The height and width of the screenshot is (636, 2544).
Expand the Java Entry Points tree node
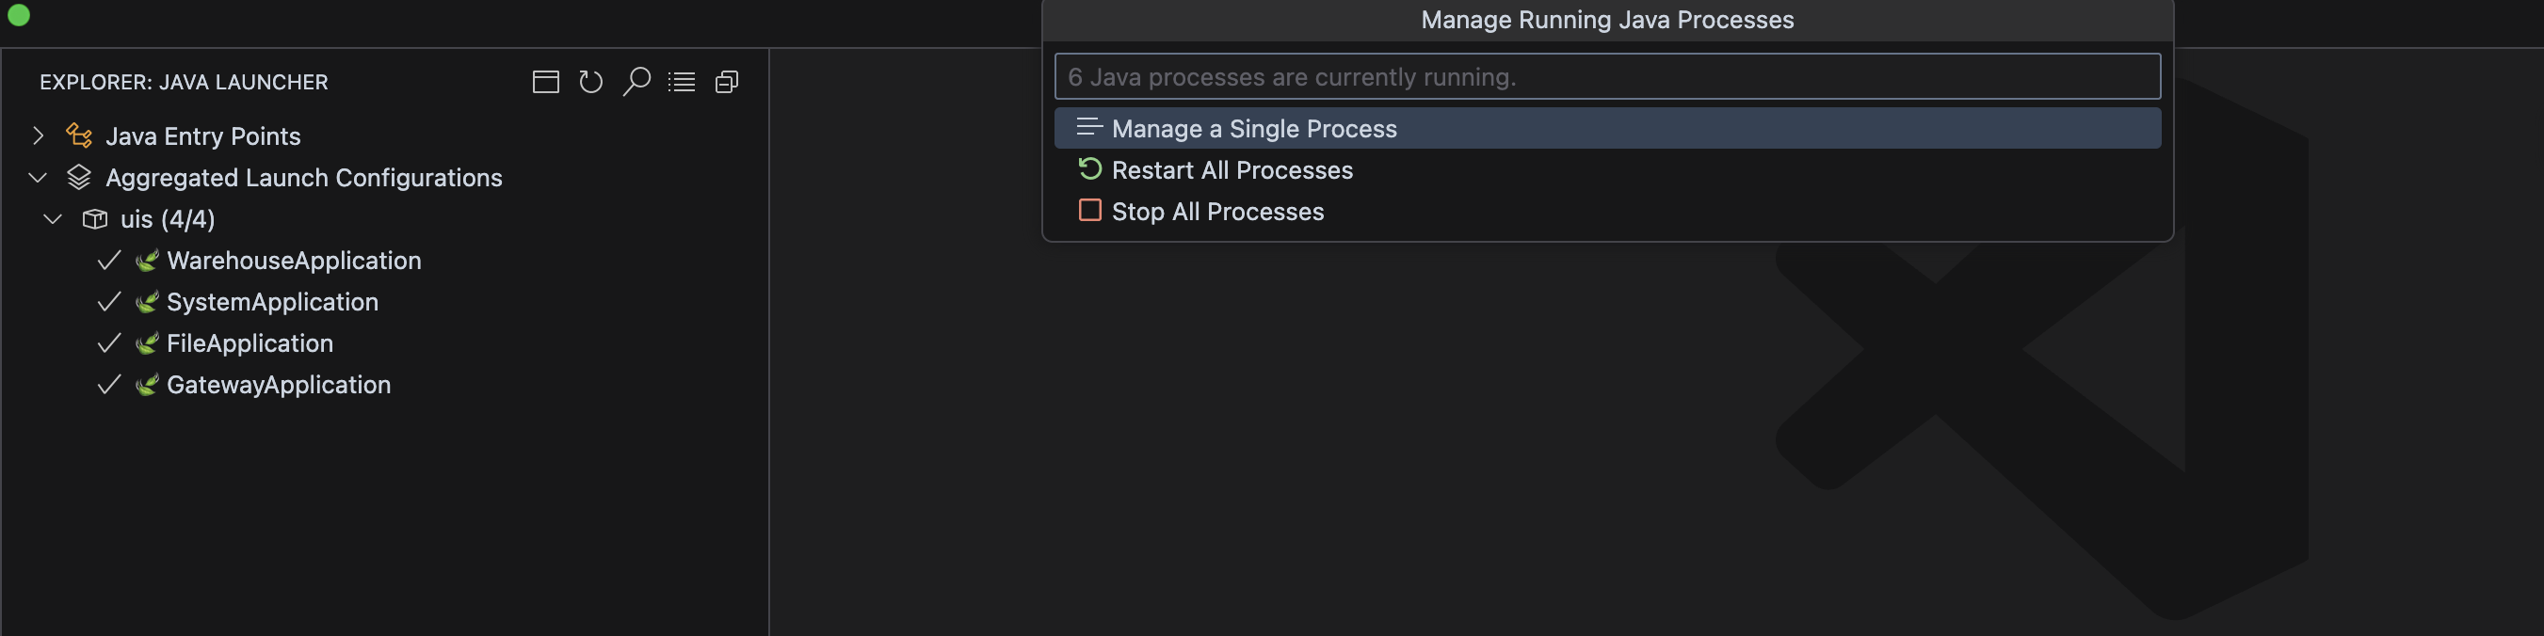(39, 136)
